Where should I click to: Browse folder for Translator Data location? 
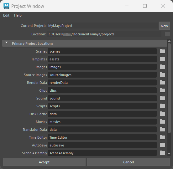coord(163,130)
